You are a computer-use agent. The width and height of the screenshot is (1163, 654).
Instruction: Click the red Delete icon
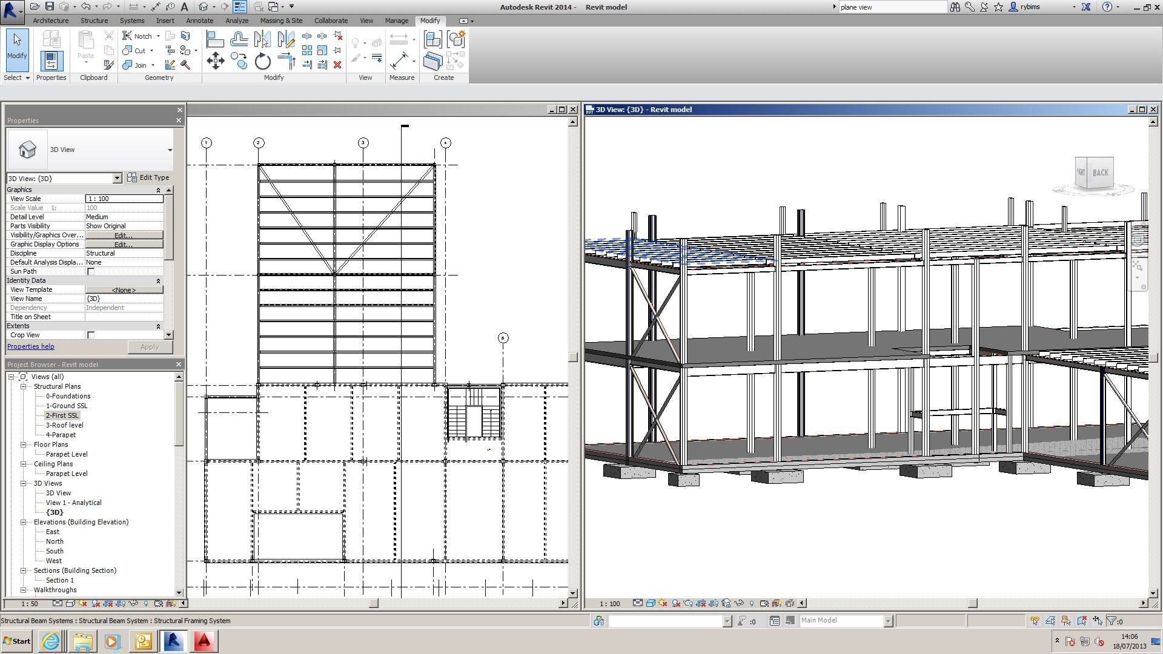(x=337, y=65)
